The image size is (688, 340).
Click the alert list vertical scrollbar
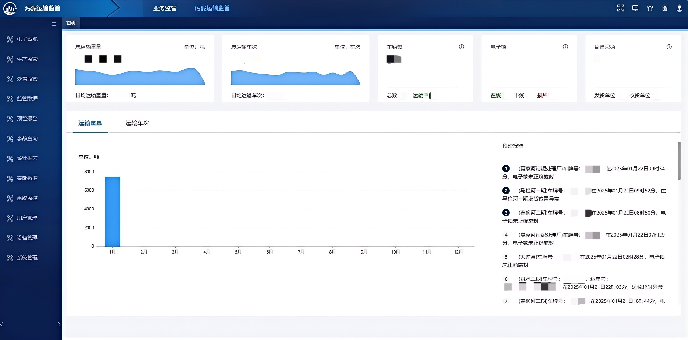(679, 160)
